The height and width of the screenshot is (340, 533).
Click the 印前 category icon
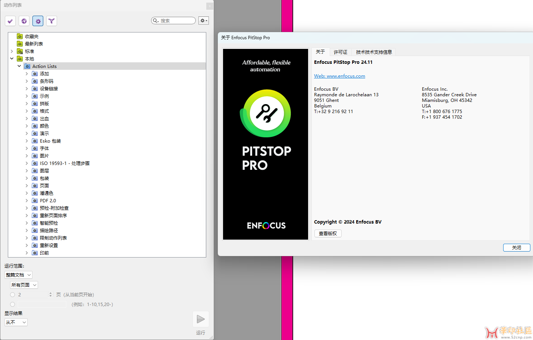35,253
